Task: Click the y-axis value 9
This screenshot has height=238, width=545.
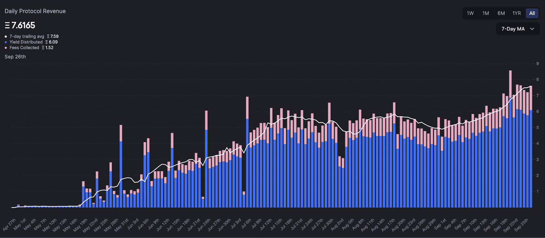Action: click(538, 64)
